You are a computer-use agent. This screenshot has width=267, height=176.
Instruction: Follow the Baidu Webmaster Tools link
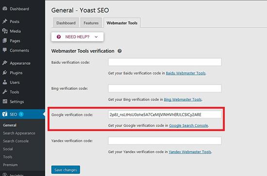(x=185, y=73)
